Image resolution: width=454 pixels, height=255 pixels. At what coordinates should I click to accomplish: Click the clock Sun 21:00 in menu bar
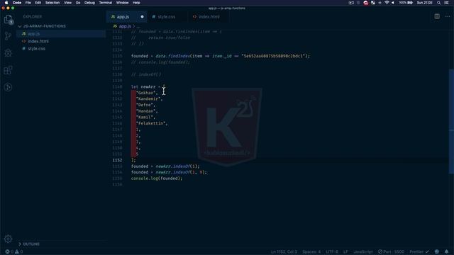tap(424, 3)
